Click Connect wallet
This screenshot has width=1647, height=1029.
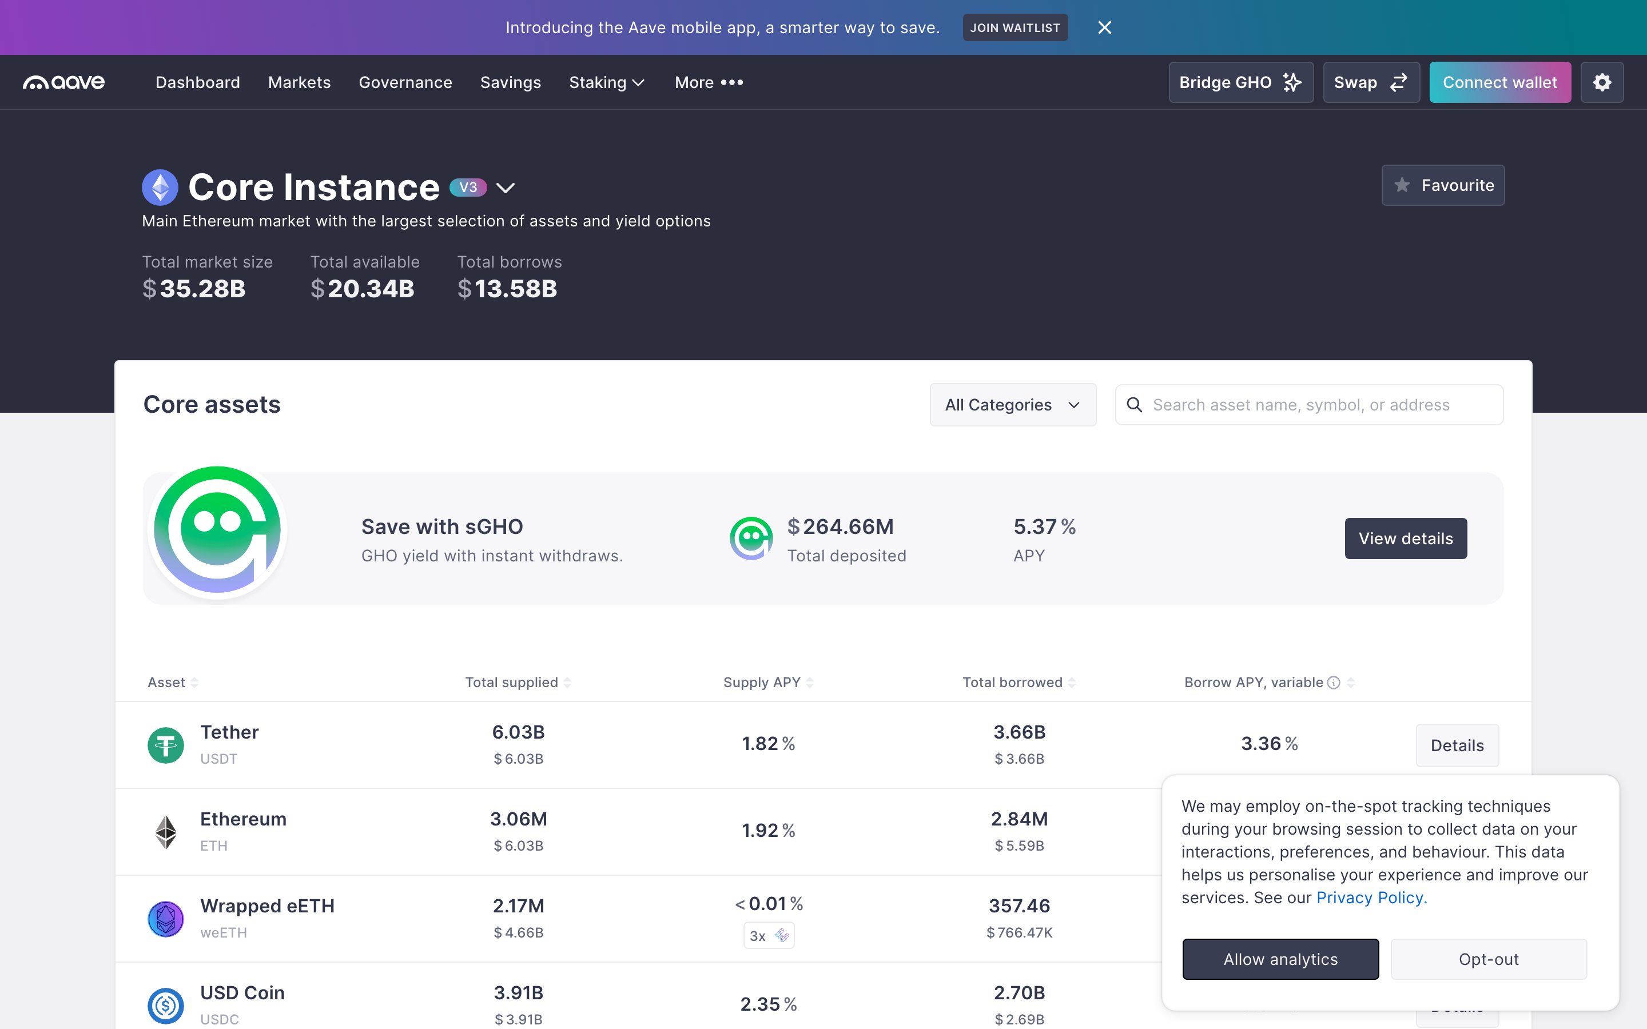pos(1499,82)
